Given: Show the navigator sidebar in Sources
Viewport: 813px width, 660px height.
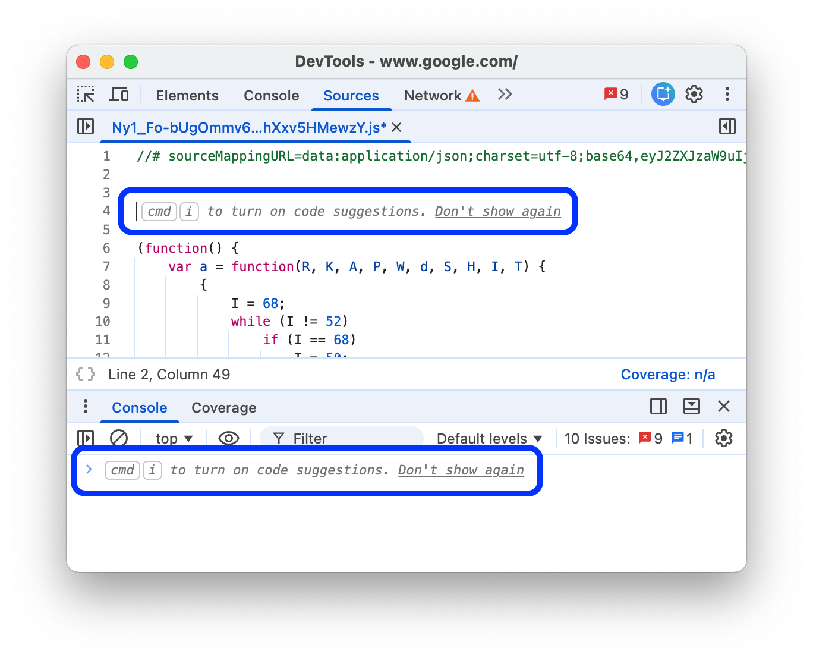Looking at the screenshot, I should [x=85, y=126].
